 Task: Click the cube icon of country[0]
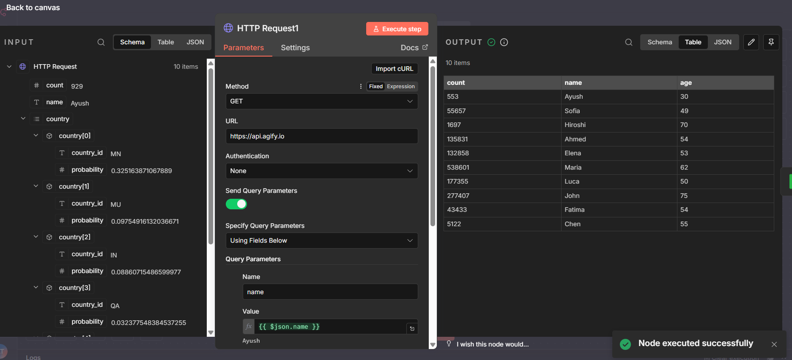[x=49, y=136]
